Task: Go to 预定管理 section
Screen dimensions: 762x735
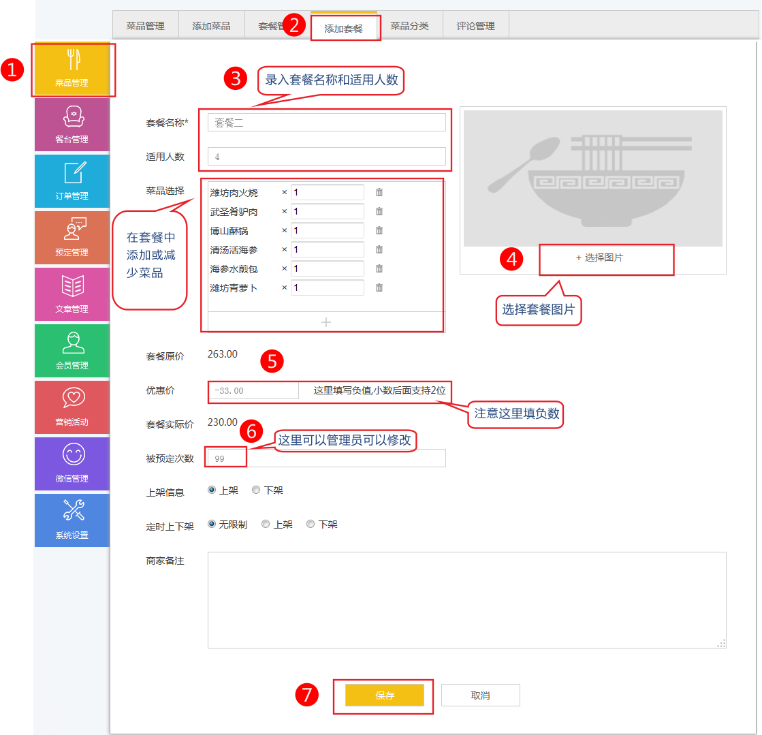Action: [x=72, y=237]
